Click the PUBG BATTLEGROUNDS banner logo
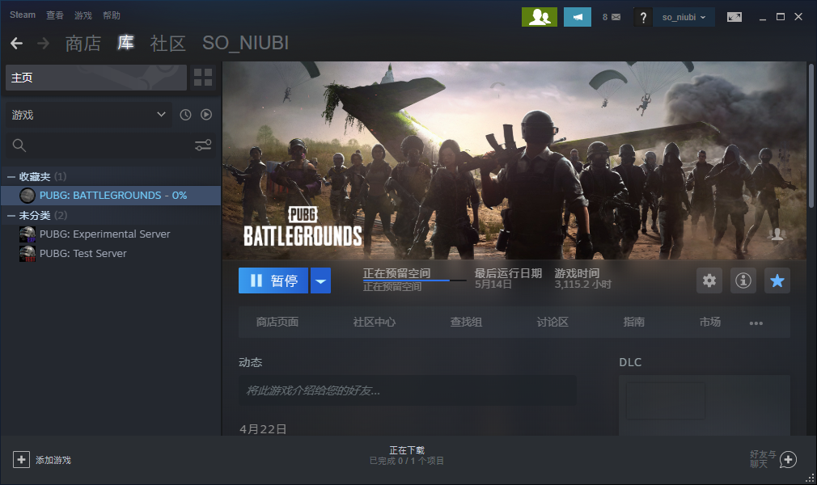This screenshot has height=485, width=817. pyautogui.click(x=303, y=226)
